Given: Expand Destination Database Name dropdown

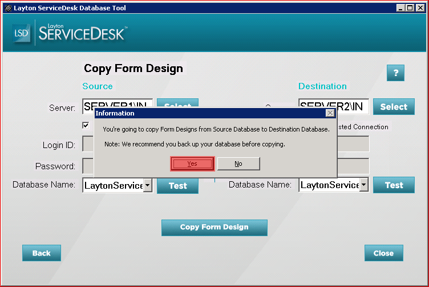Looking at the screenshot, I should tap(364, 185).
